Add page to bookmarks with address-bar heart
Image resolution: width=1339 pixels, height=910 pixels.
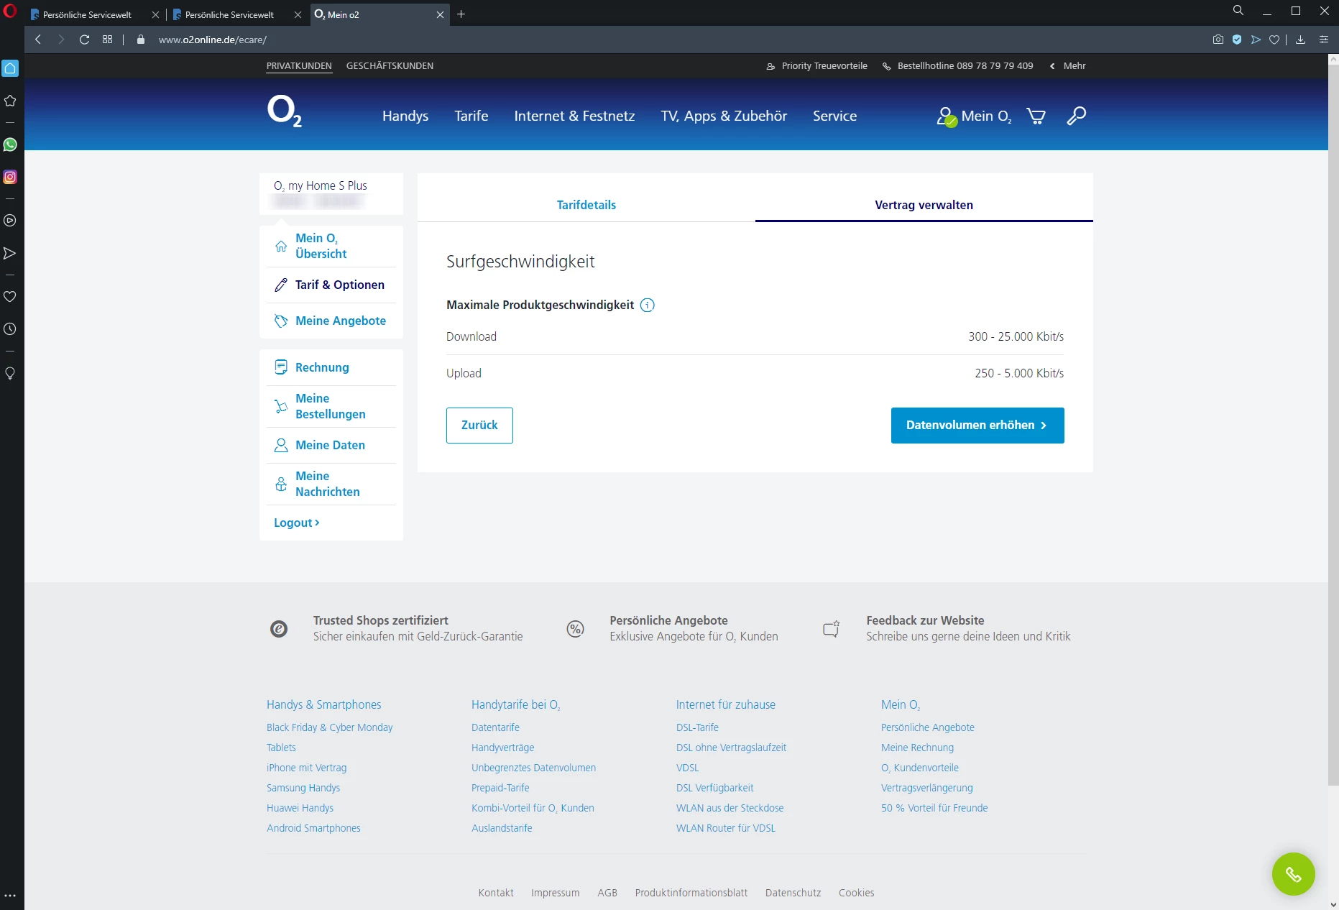[1274, 40]
